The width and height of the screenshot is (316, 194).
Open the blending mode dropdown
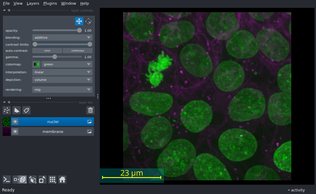coord(62,38)
